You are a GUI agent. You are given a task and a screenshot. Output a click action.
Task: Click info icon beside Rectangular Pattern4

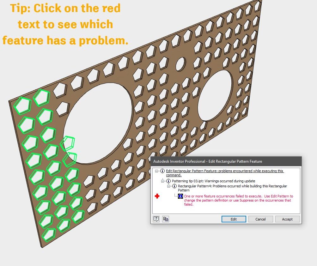tap(174, 186)
